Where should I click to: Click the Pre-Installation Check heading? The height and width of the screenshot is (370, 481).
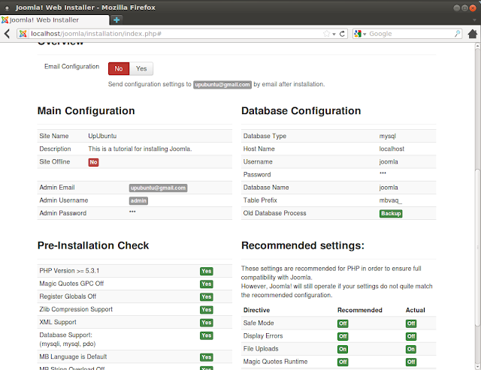coord(93,245)
